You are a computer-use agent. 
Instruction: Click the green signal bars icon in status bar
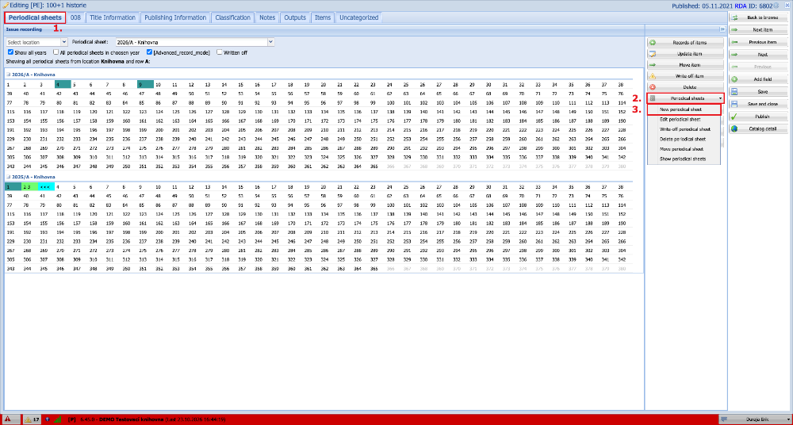coord(57,419)
